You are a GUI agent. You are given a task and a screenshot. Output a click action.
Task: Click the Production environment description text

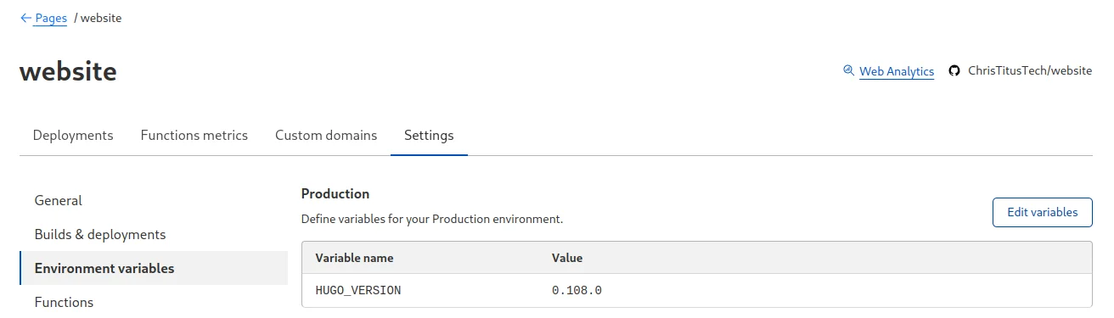[x=432, y=219]
